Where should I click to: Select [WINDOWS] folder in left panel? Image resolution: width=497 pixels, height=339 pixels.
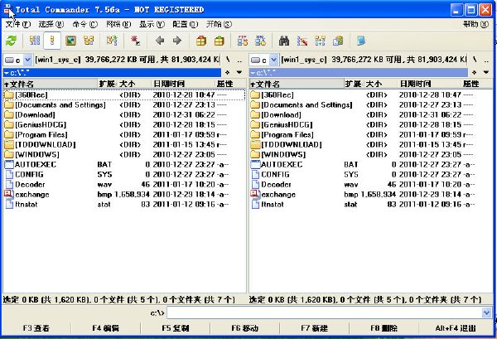[124, 154]
